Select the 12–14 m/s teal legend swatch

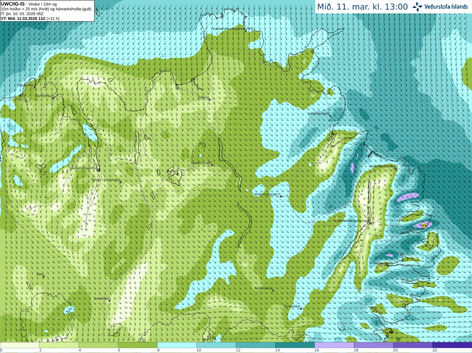click(256, 345)
